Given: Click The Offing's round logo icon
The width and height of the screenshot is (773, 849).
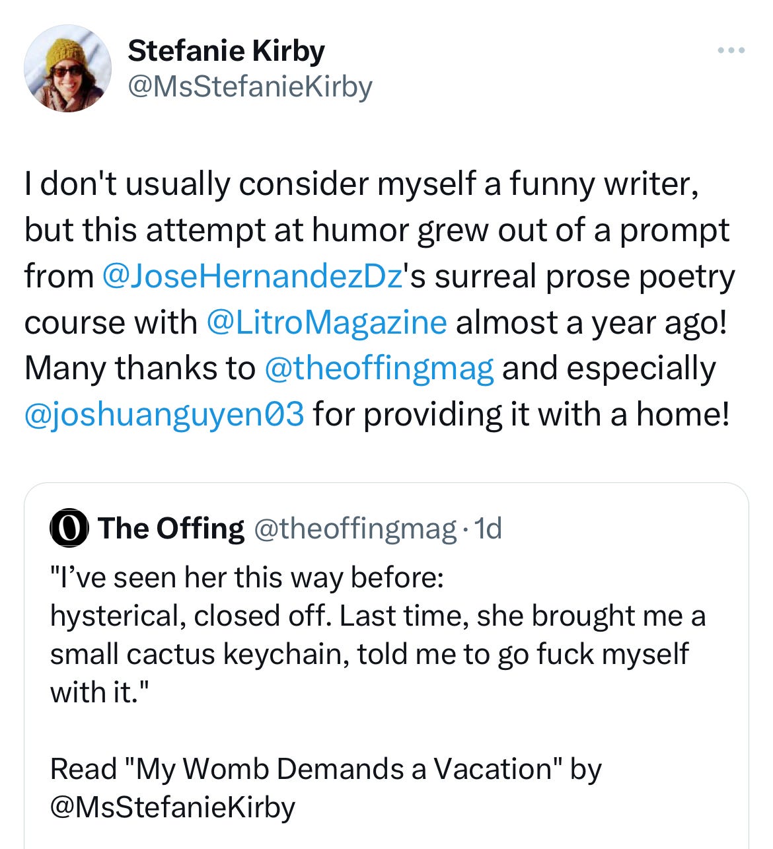Looking at the screenshot, I should 69,529.
